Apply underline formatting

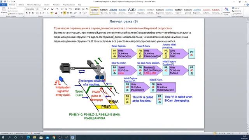(33, 13)
